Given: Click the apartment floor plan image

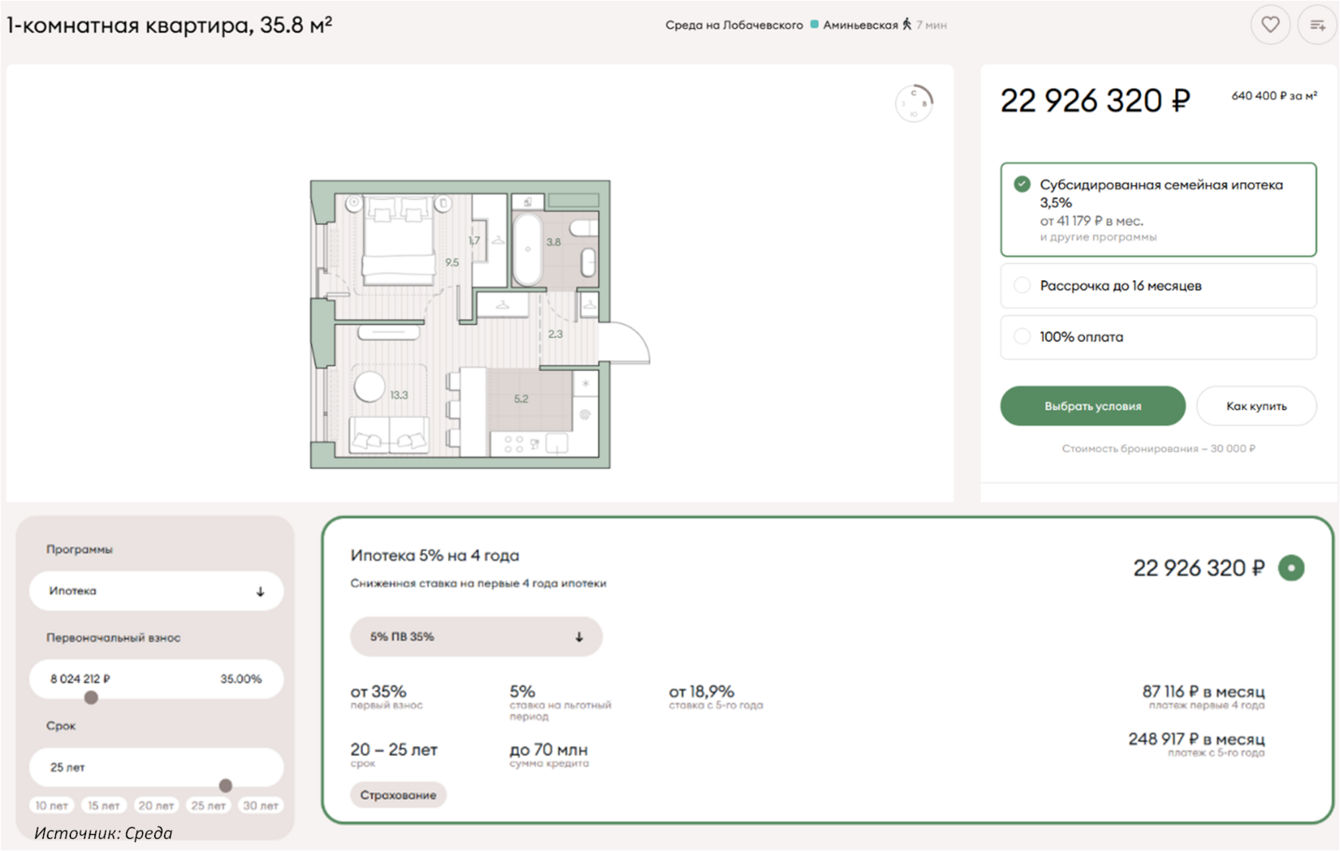Looking at the screenshot, I should 479,324.
